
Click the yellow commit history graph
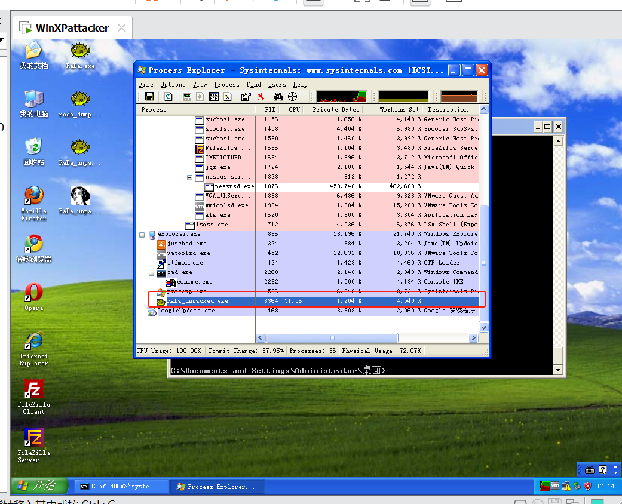(403, 96)
